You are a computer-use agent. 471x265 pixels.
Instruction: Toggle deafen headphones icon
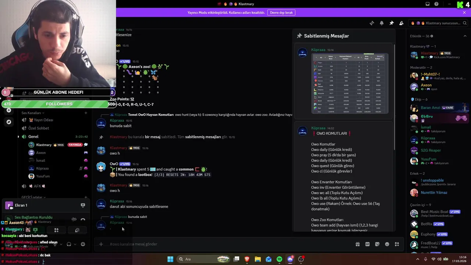(x=69, y=244)
